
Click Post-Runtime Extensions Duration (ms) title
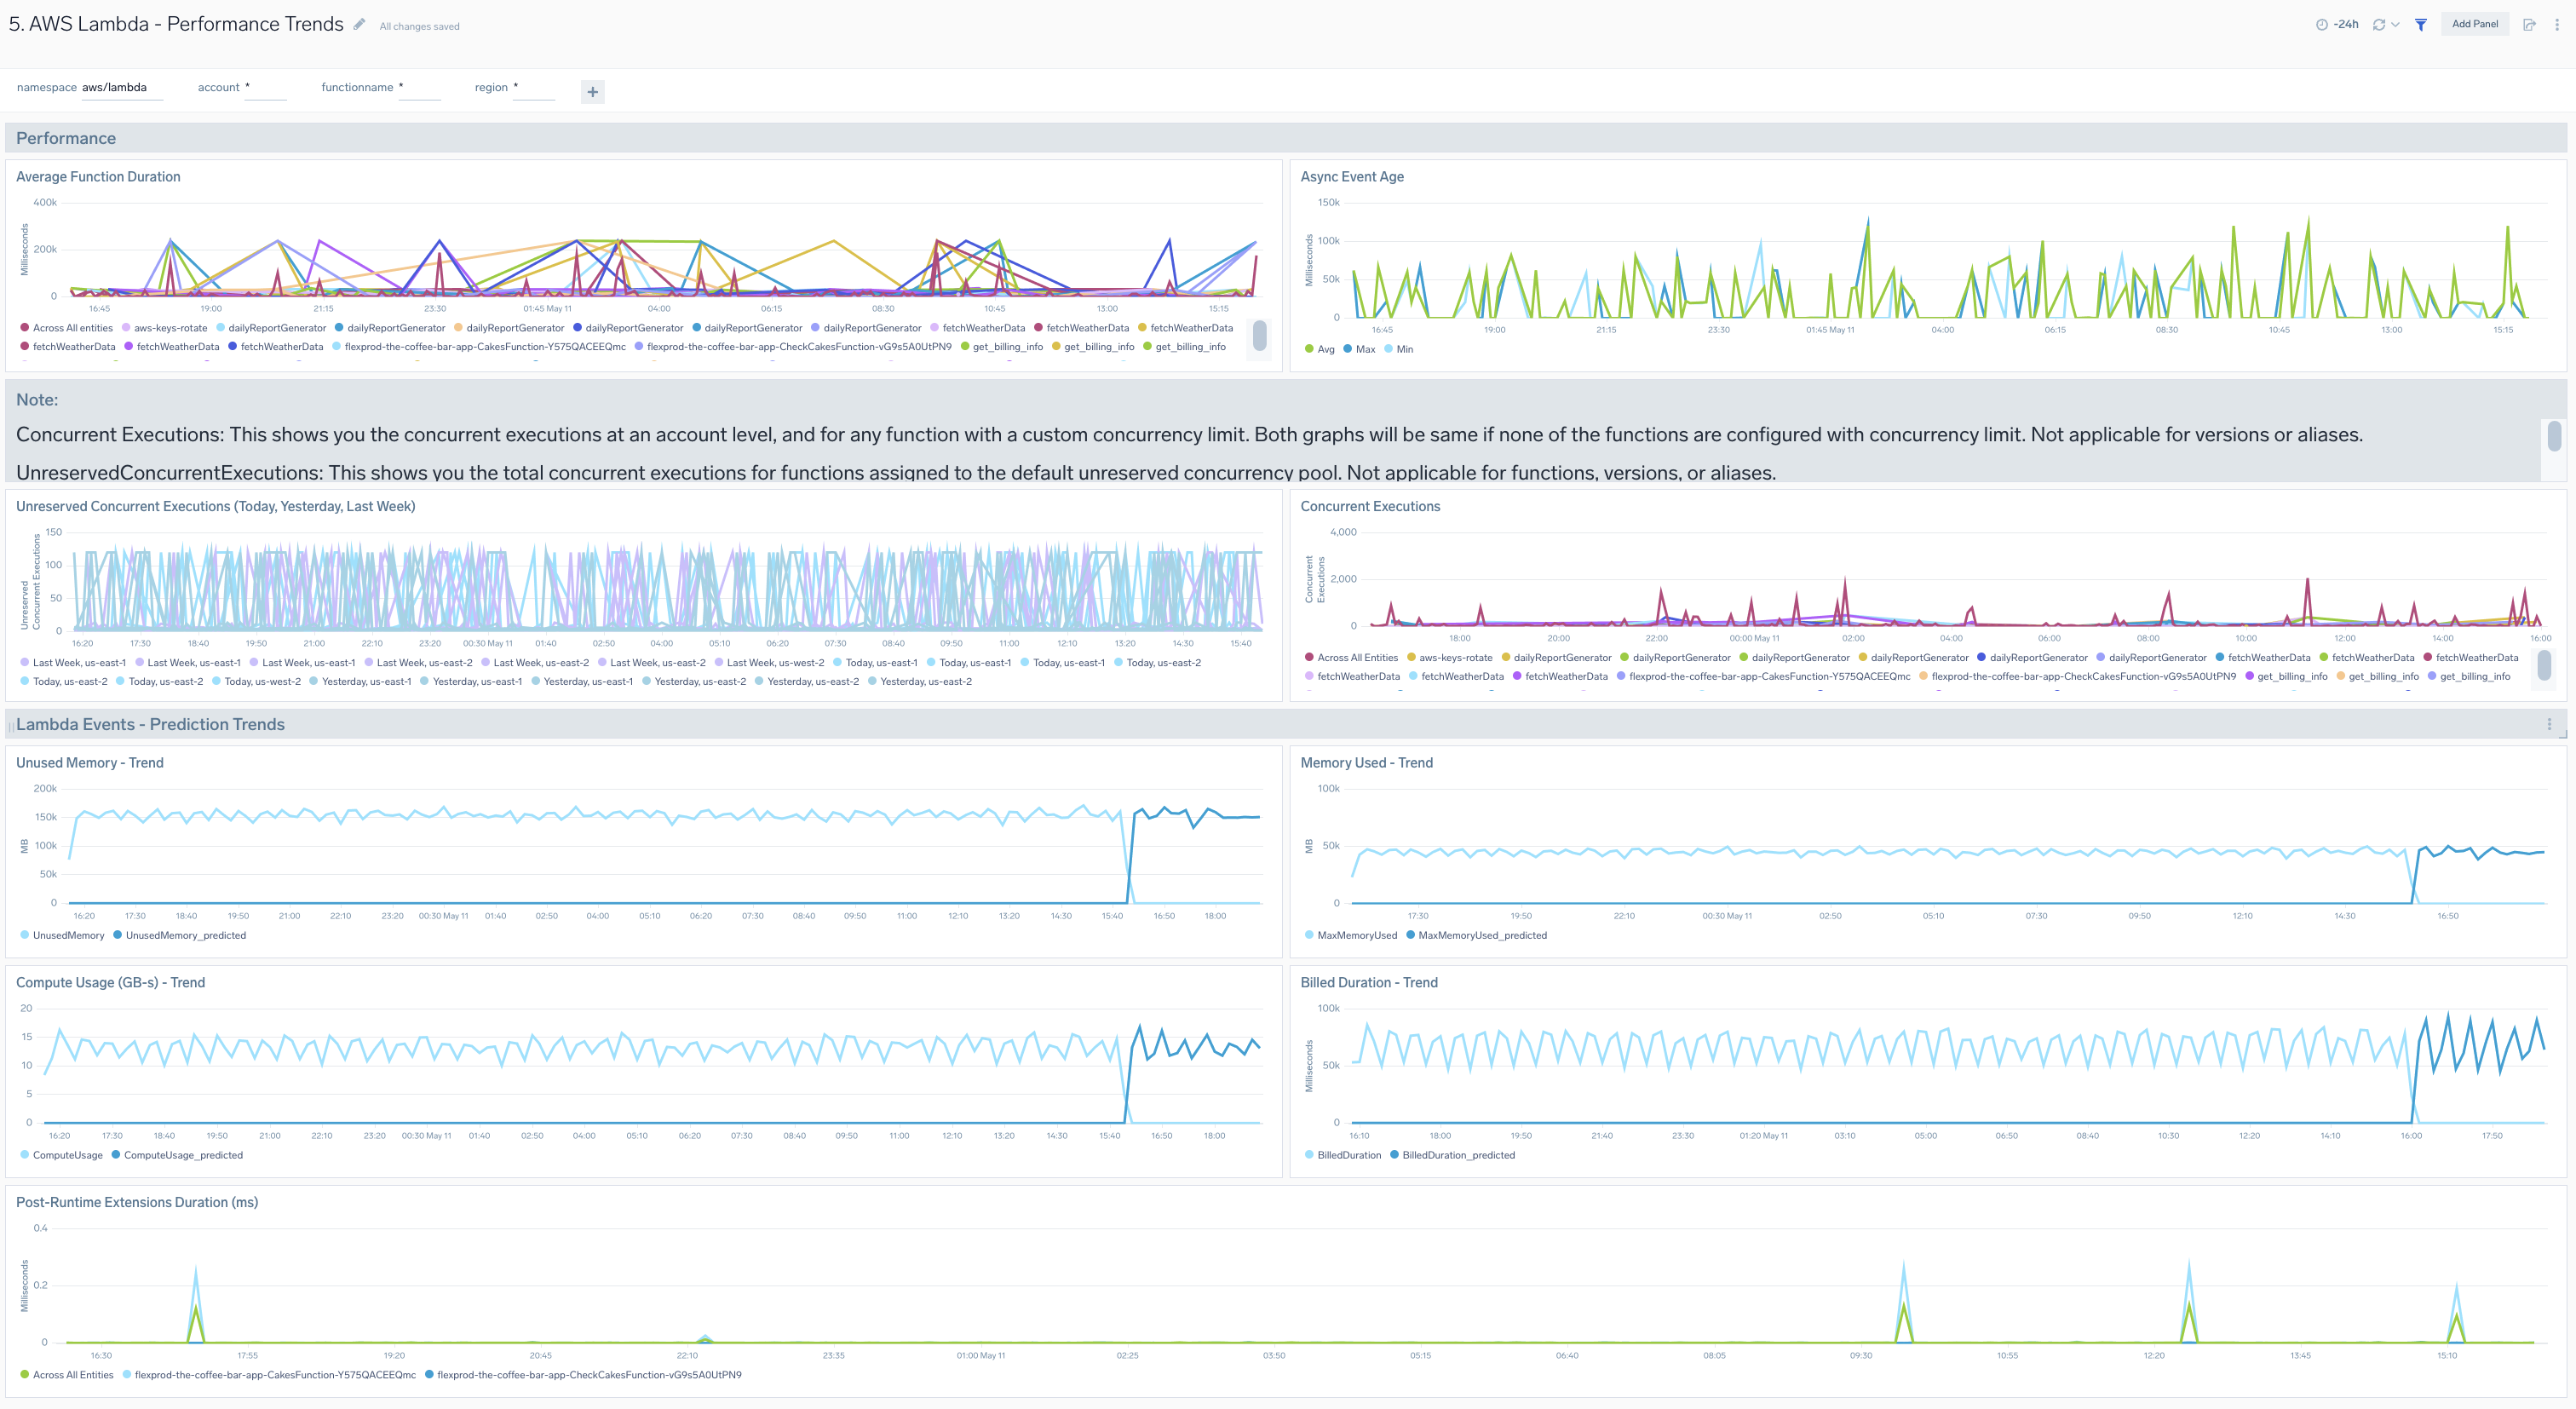pyautogui.click(x=137, y=1203)
